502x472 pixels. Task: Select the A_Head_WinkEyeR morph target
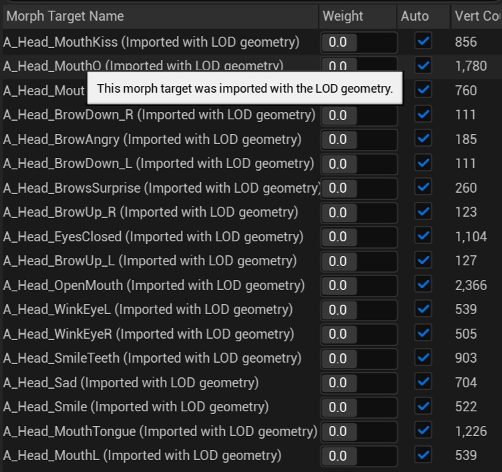pyautogui.click(x=148, y=334)
